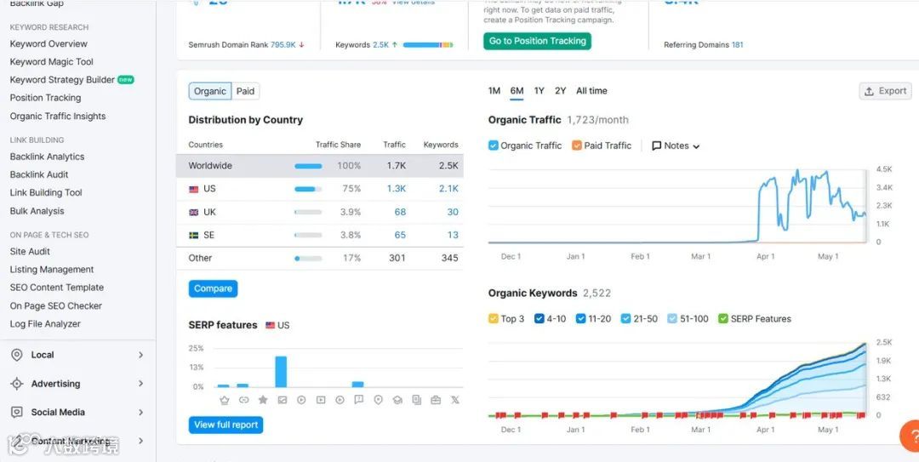Viewport: 919px width, 462px height.
Task: Expand the Social Media section chevron
Action: [x=140, y=412]
